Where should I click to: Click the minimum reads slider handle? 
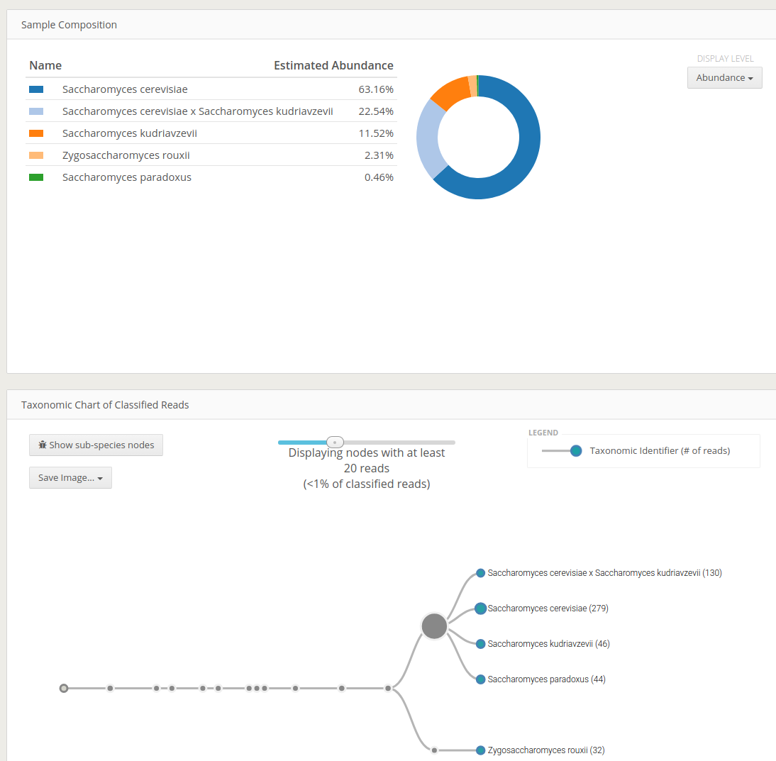(335, 442)
